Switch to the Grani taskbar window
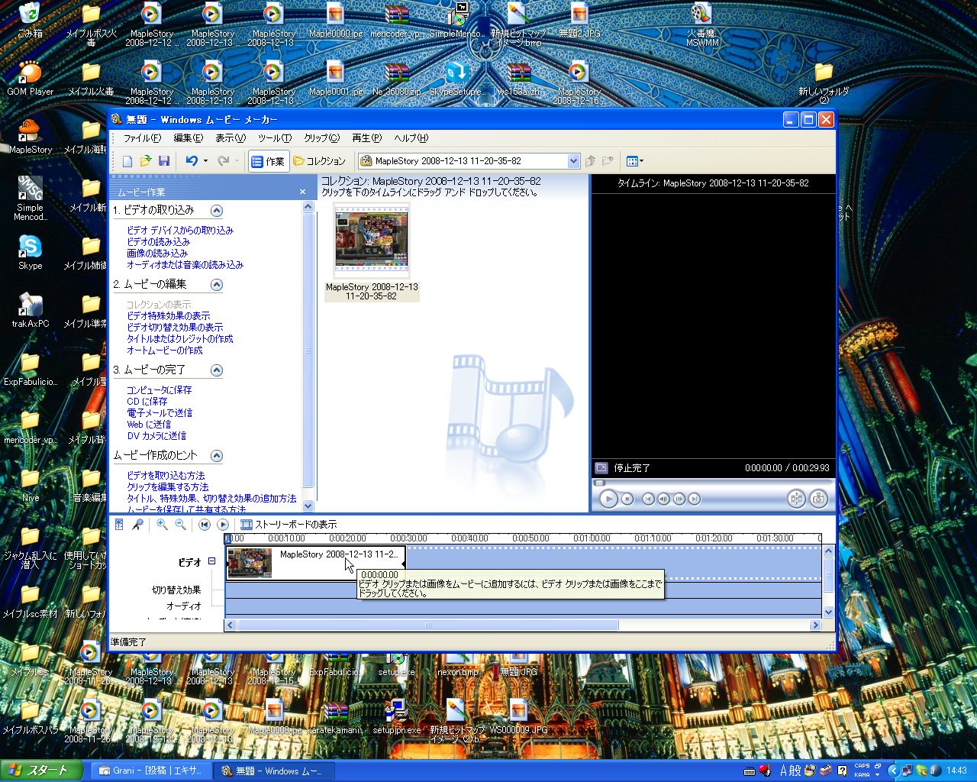This screenshot has width=977, height=782. pos(150,771)
